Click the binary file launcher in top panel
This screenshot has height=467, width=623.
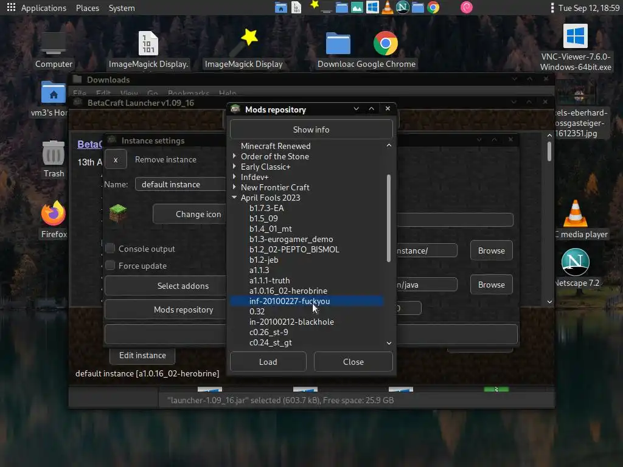pos(296,7)
